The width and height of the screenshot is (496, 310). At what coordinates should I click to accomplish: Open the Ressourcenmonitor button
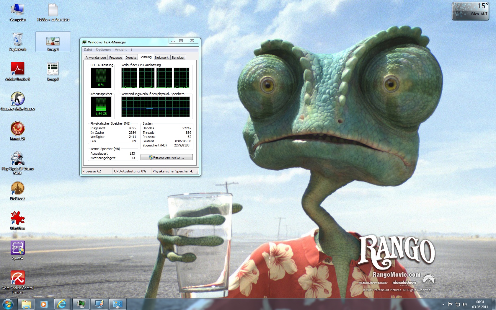coord(167,157)
